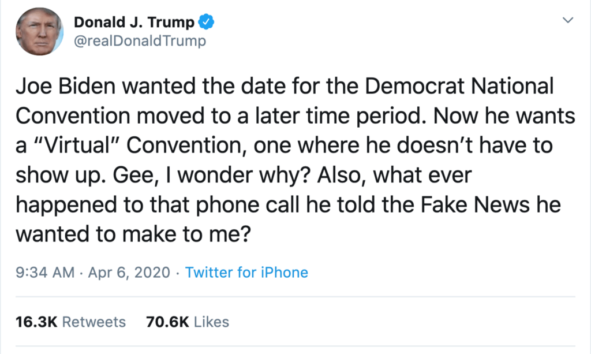The height and width of the screenshot is (354, 591).
Task: Open the Donald J. Trump display name
Action: pos(134,22)
